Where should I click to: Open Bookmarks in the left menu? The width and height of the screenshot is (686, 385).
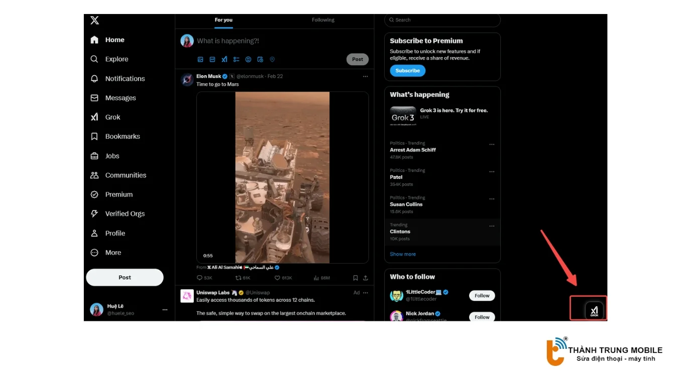pos(122,136)
